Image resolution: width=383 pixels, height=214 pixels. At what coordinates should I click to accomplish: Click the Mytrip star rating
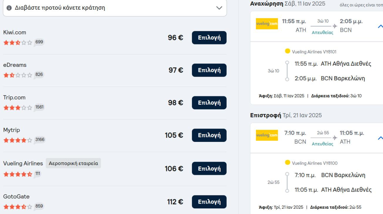pos(18,140)
